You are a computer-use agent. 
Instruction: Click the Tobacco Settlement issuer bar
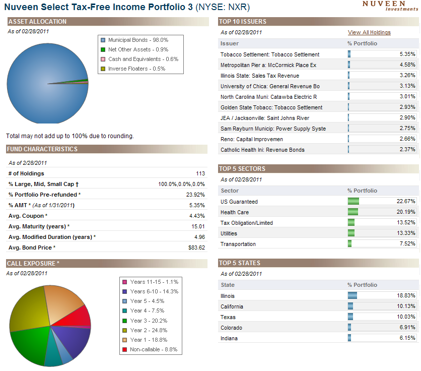coord(348,54)
